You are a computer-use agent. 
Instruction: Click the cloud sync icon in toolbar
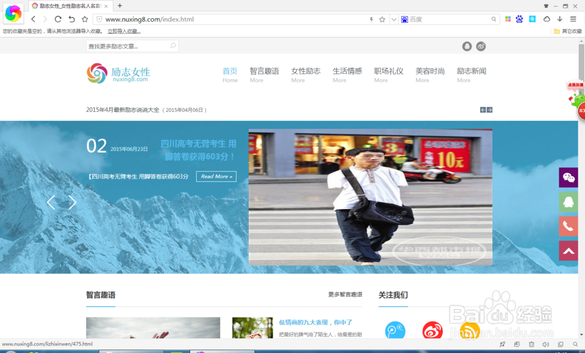tap(546, 19)
